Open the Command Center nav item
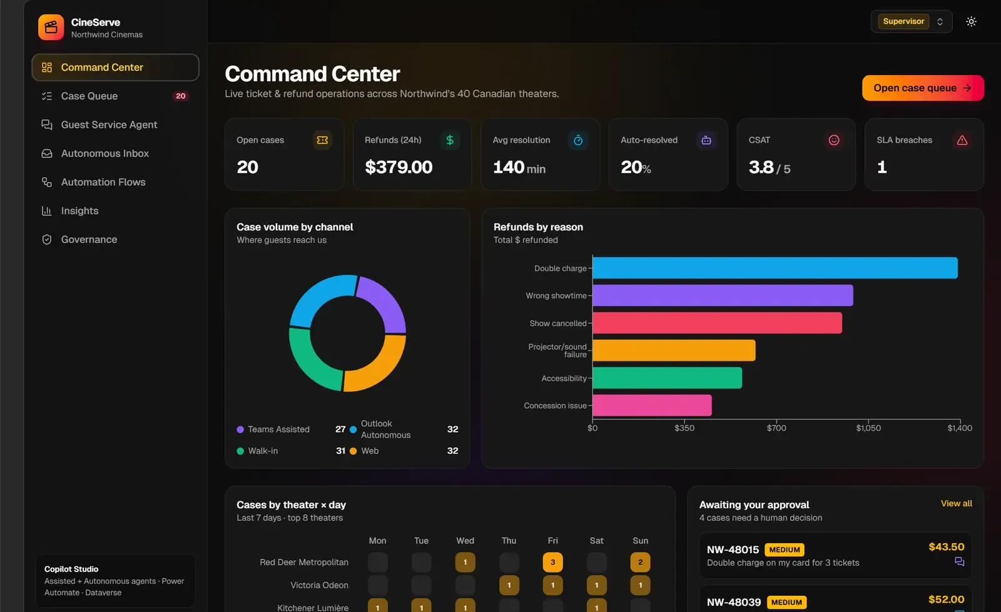 (115, 68)
